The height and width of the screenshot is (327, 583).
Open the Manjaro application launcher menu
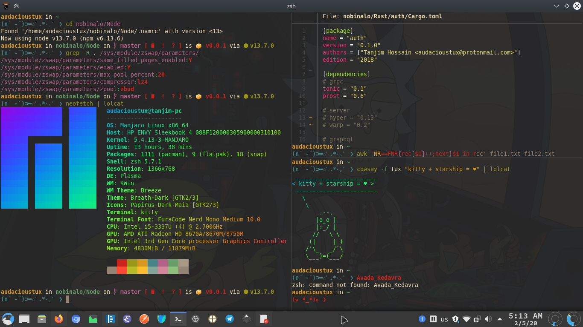(x=8, y=319)
